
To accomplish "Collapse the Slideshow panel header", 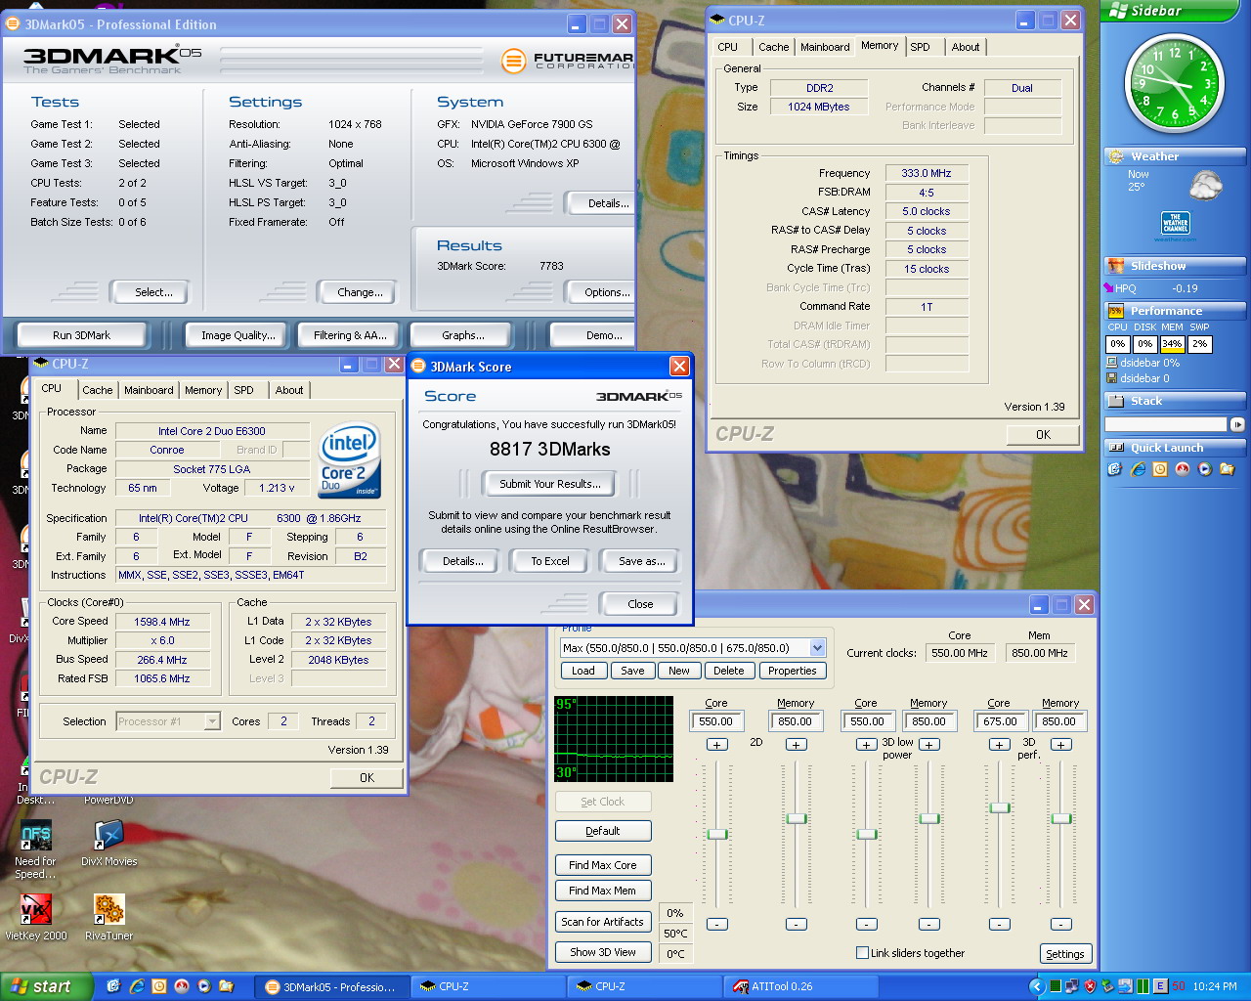I will coord(1175,266).
